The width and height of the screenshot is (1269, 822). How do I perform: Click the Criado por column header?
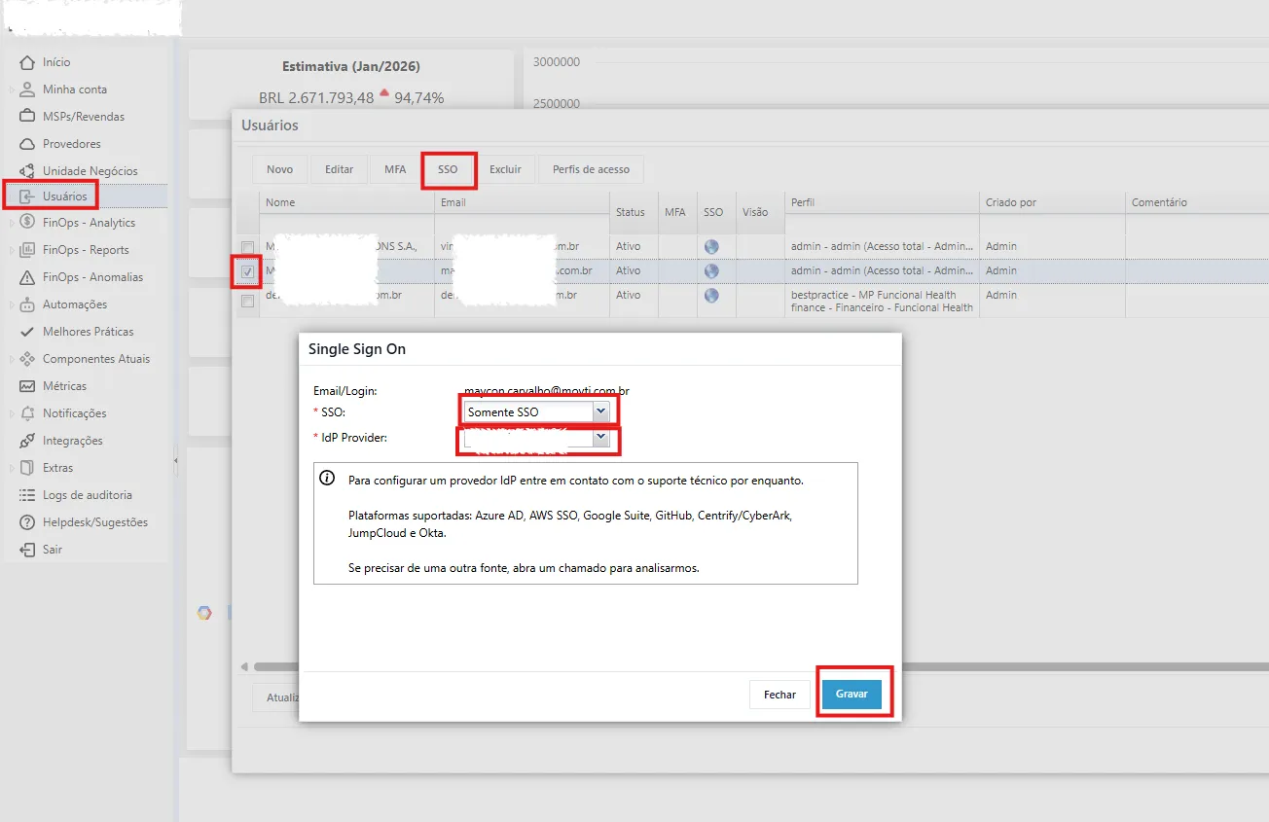click(x=1052, y=202)
